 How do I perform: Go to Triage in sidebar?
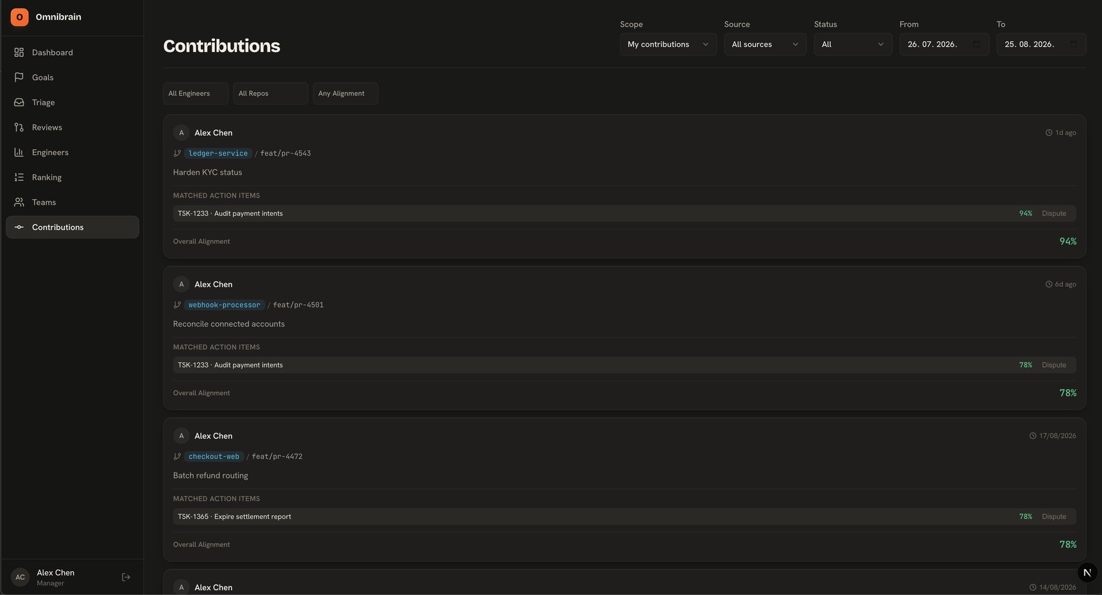[x=72, y=103]
